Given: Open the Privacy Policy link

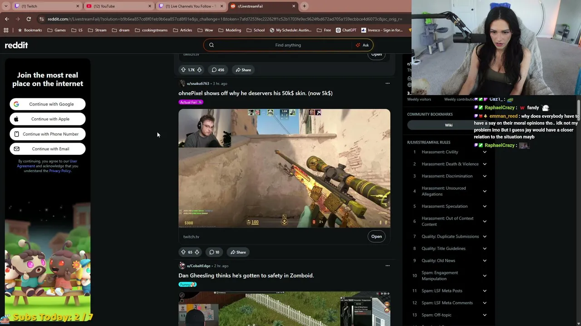Looking at the screenshot, I should pos(60,171).
